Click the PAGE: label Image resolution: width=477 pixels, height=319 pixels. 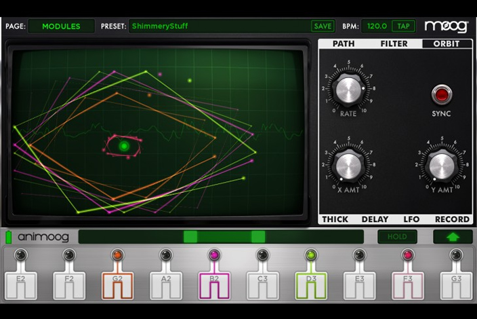[16, 26]
